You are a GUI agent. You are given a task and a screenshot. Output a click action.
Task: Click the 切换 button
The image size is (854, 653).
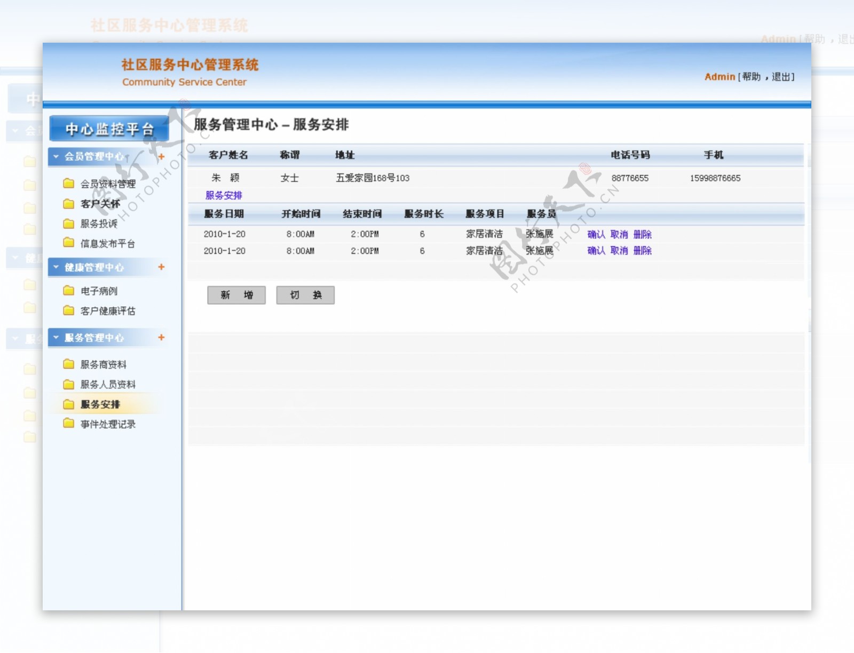coord(305,295)
